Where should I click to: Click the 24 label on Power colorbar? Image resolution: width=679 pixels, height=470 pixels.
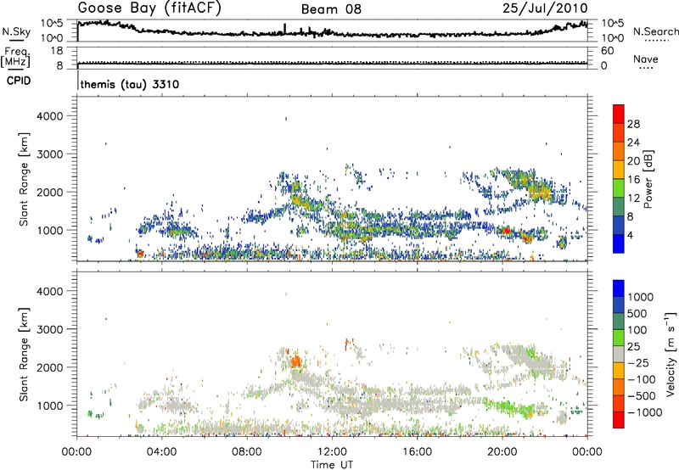633,143
